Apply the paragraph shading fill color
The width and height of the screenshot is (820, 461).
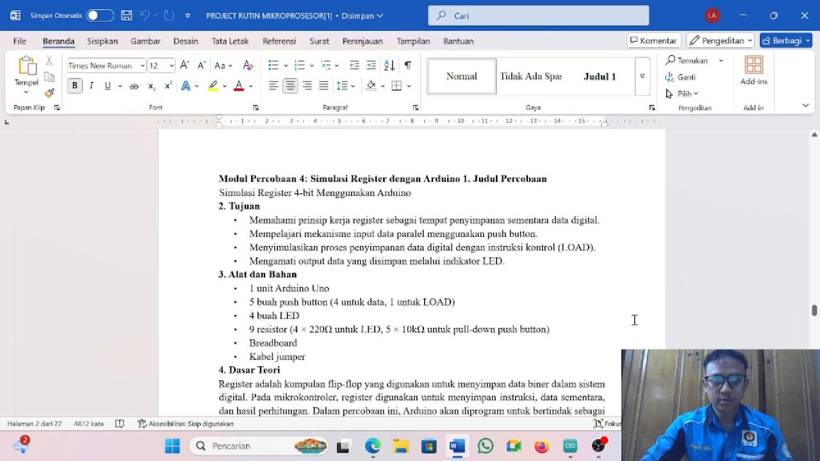pyautogui.click(x=371, y=86)
